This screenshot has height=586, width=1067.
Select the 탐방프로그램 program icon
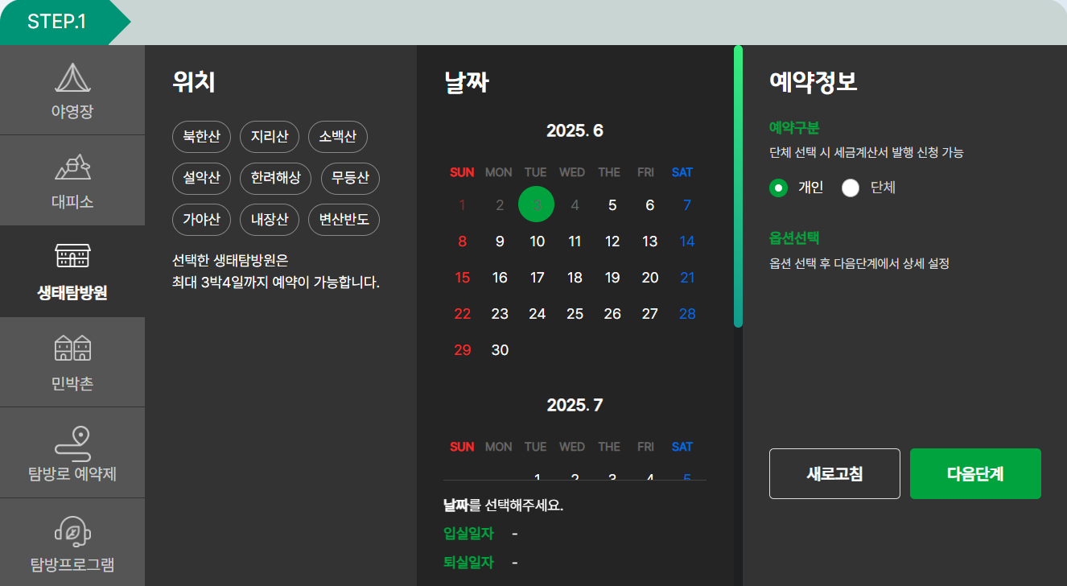tap(72, 542)
